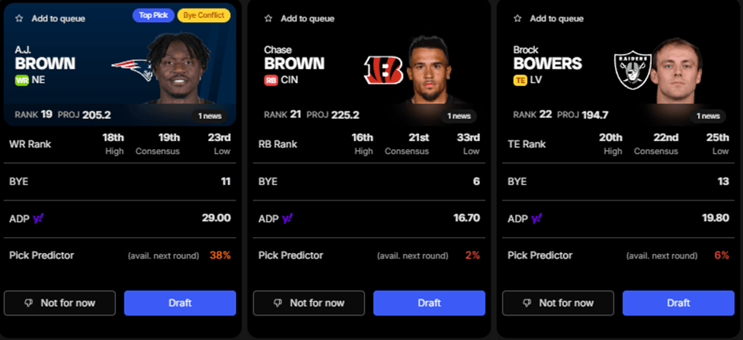Click the Yahoo ADP icon on A.J. Brown card

pyautogui.click(x=38, y=219)
